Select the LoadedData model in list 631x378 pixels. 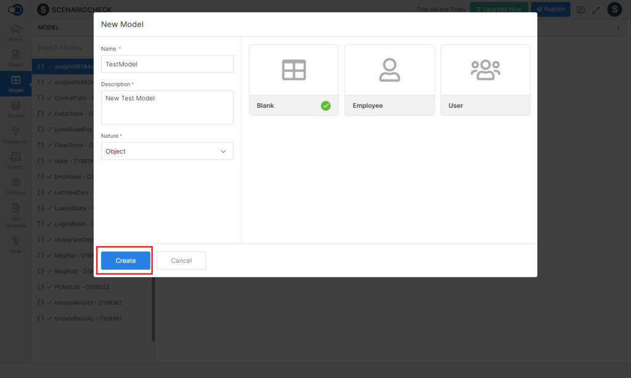pyautogui.click(x=63, y=208)
